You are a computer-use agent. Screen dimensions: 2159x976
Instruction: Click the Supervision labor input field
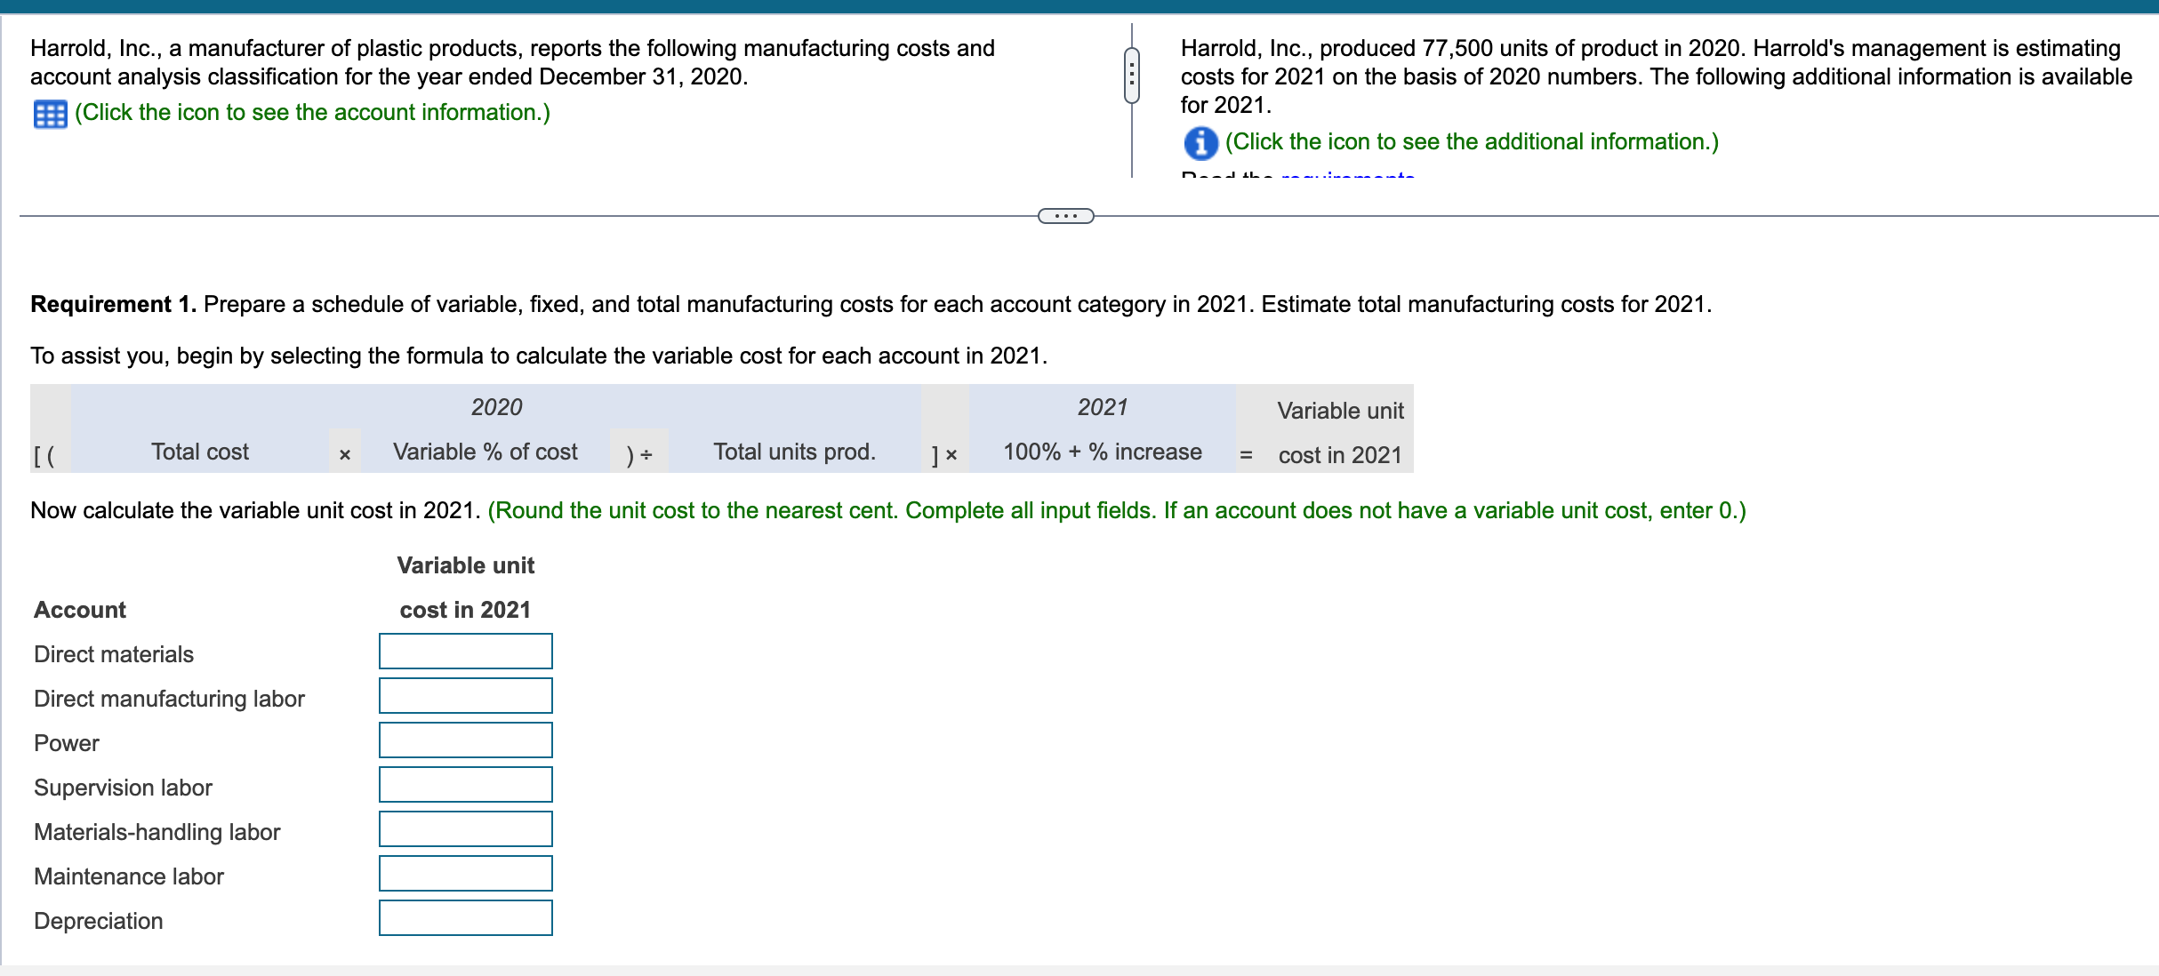tap(465, 784)
